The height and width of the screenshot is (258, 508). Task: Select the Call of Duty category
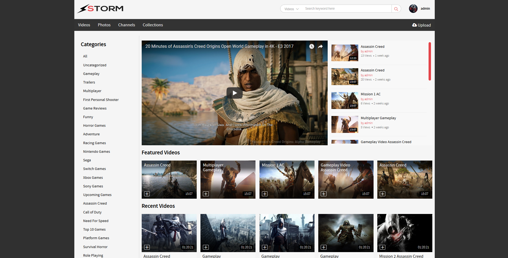click(92, 212)
